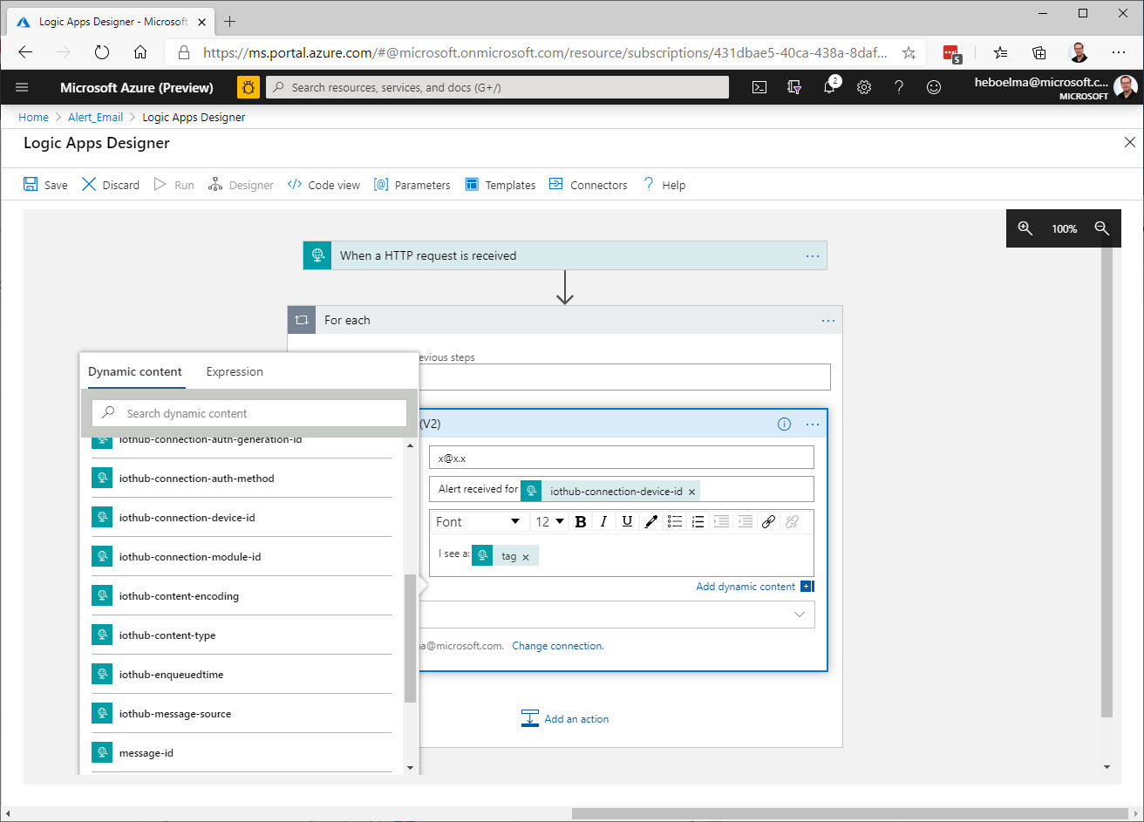
Task: Select iothub-content-encoding dynamic content
Action: tap(242, 596)
